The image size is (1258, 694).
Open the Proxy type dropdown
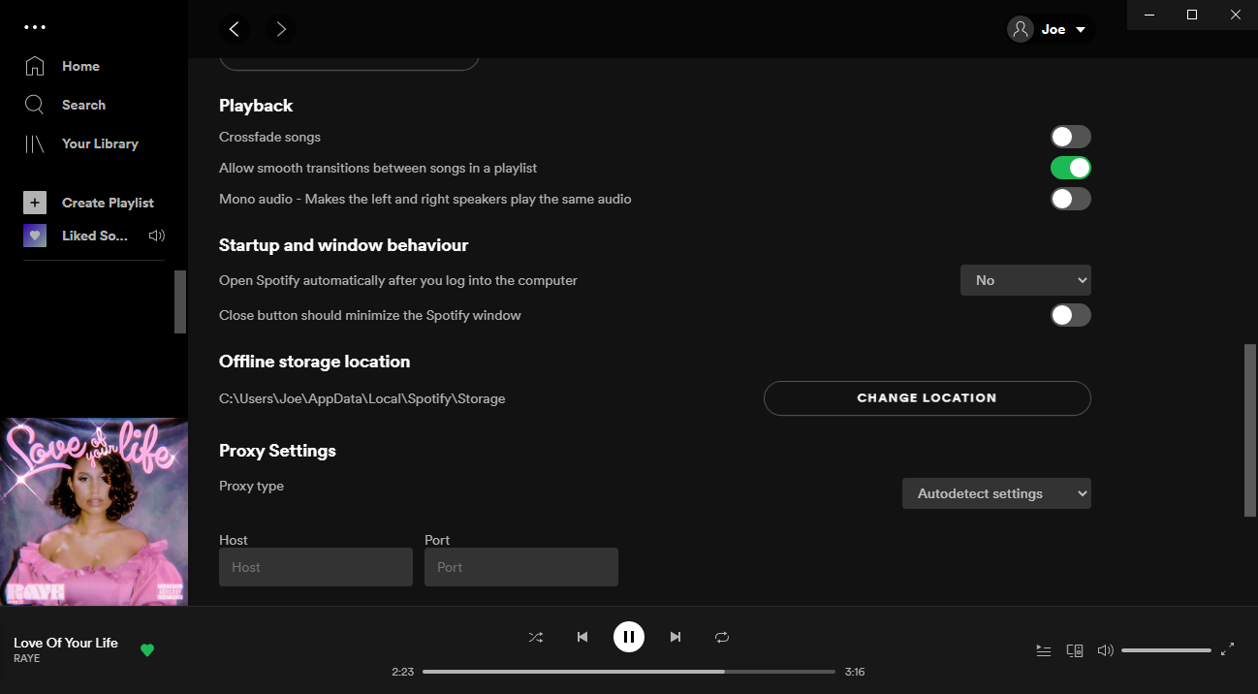click(996, 492)
